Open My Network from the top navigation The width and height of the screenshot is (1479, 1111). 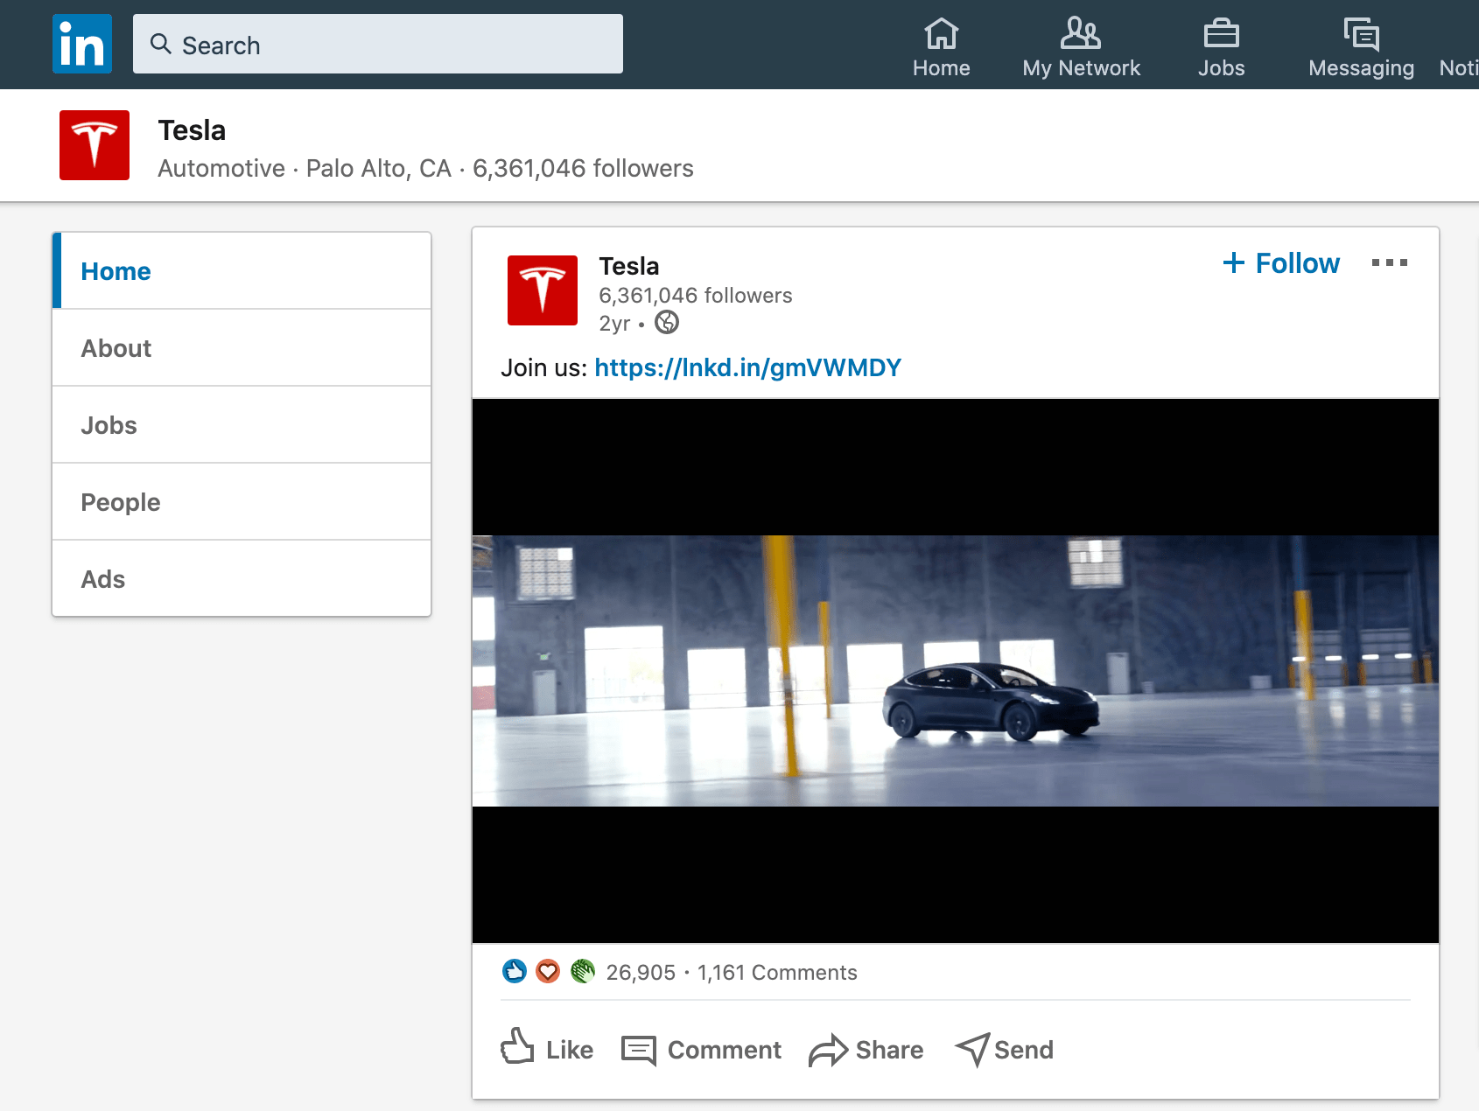click(x=1082, y=47)
